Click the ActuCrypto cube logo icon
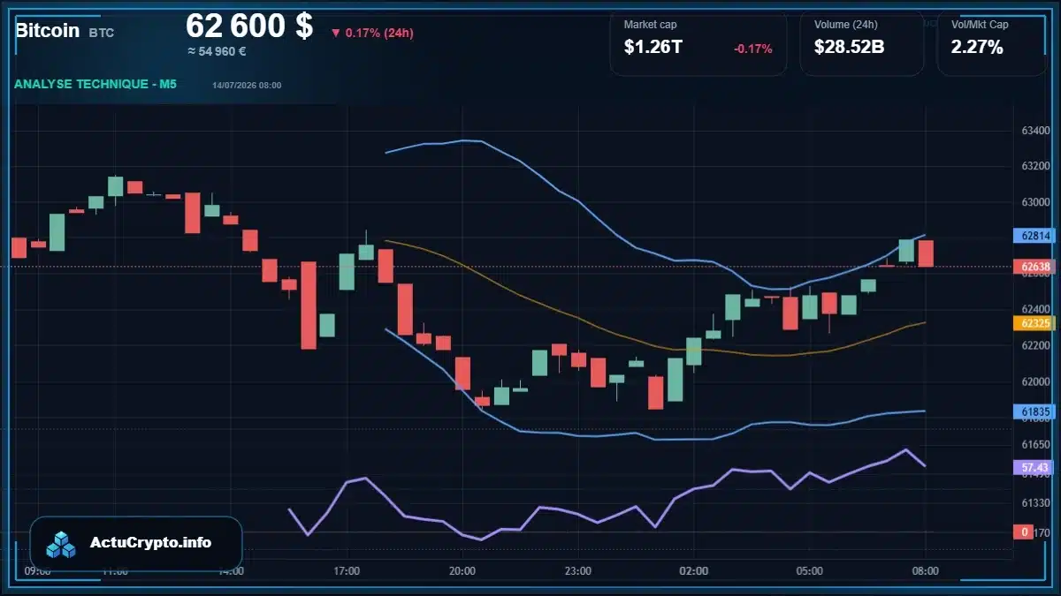The height and width of the screenshot is (596, 1061). tap(61, 544)
